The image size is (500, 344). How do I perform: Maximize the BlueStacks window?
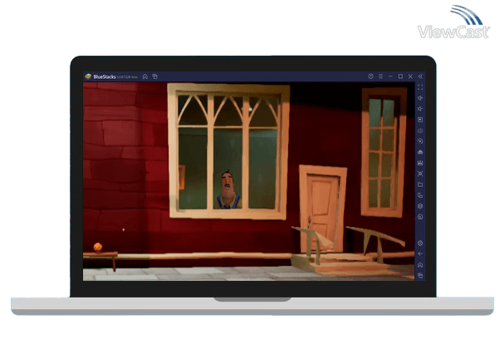click(x=400, y=76)
